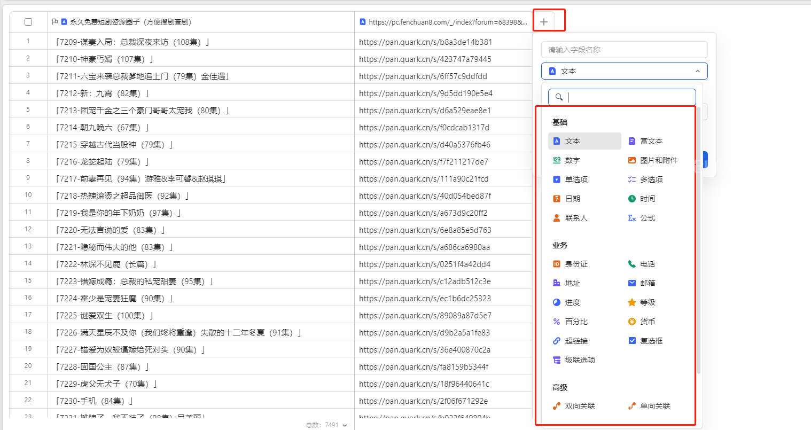Click the magnifier icon in type search

click(559, 97)
